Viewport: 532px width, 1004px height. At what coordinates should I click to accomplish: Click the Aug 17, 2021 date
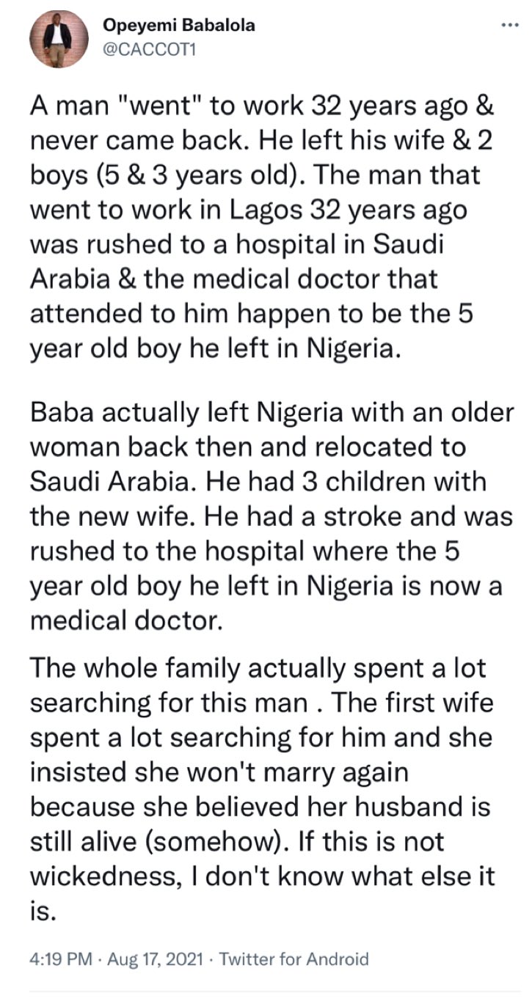click(152, 958)
